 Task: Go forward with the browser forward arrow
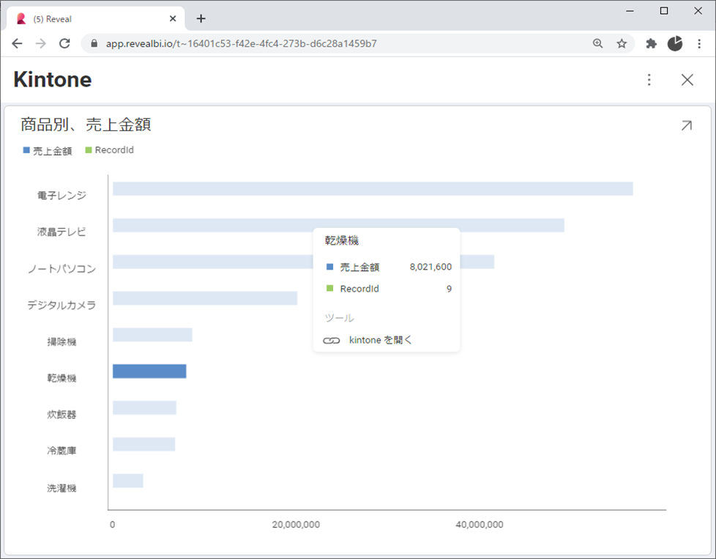(x=41, y=43)
